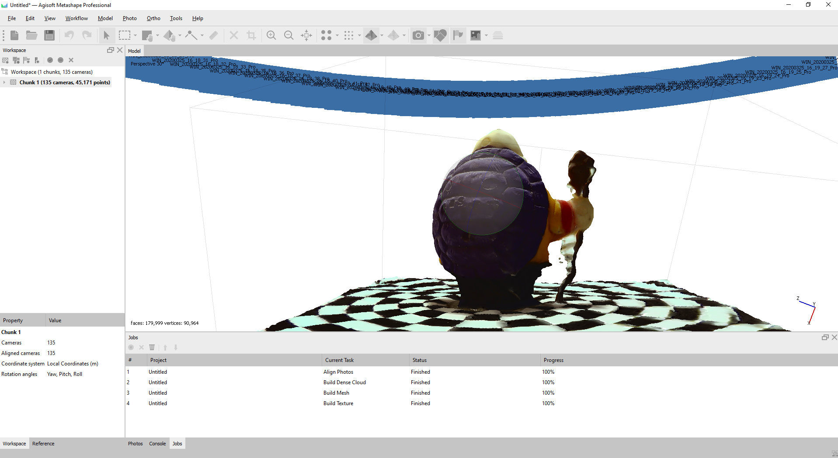This screenshot has height=458, width=838.
Task: Undo the last action
Action: [x=69, y=35]
